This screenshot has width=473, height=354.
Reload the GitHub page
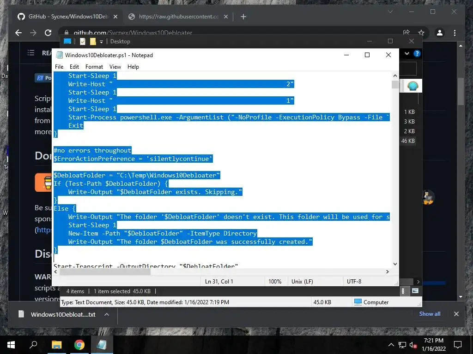coord(48,33)
